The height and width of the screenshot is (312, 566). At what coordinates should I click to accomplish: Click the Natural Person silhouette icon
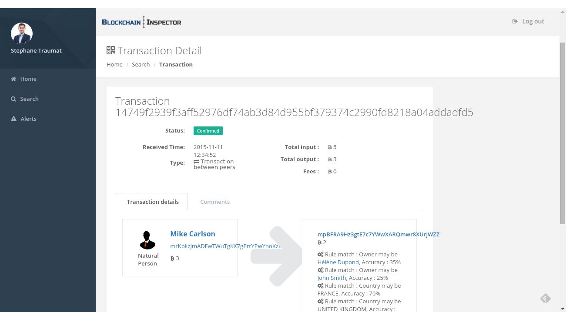[x=147, y=239]
